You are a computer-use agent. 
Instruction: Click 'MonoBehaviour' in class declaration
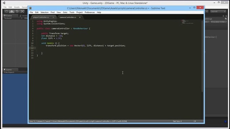[x=80, y=29]
